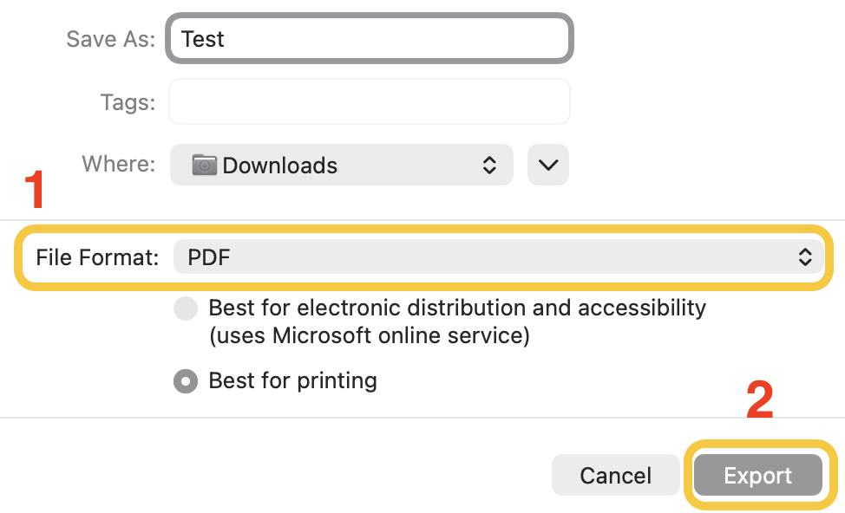Screen dimensions: 845x513
Task: Open the Where dropdown showing Downloads
Action: pos(342,165)
